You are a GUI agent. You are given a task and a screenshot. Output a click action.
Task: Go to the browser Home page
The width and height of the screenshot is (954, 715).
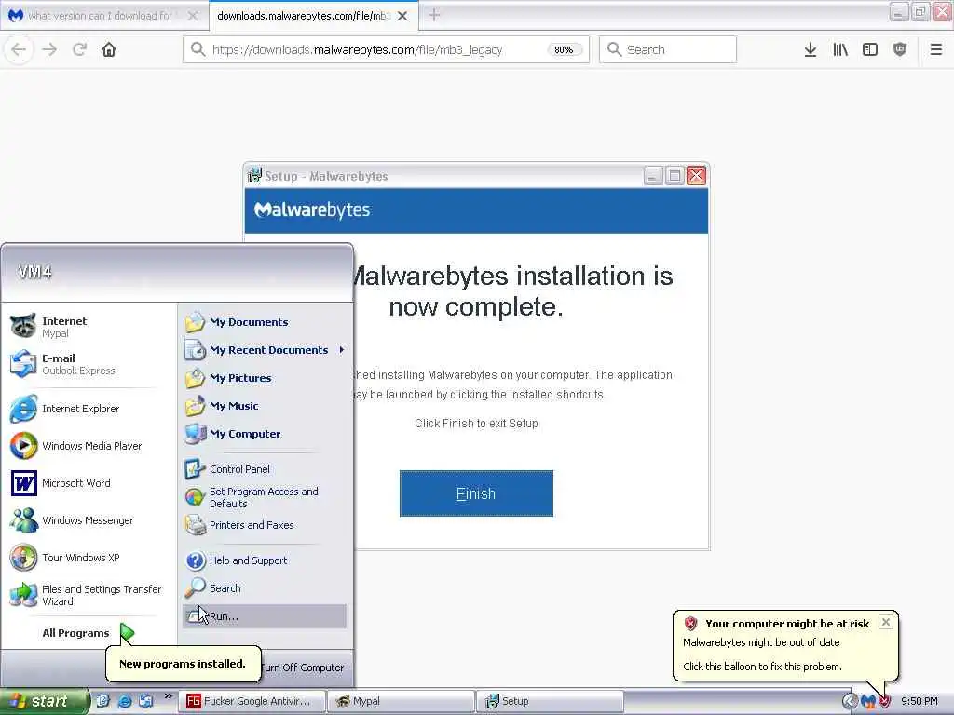point(109,49)
